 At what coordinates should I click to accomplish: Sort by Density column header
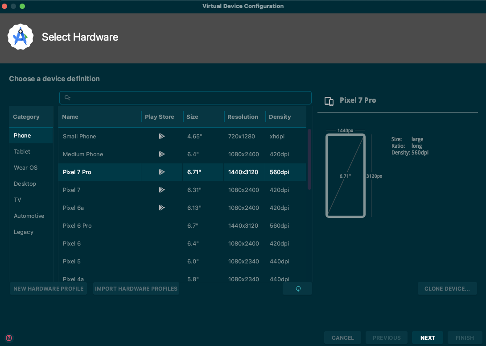[x=286, y=117]
